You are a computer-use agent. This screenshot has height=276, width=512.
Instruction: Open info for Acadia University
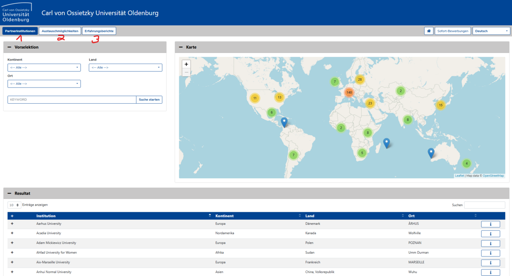tap(490, 234)
